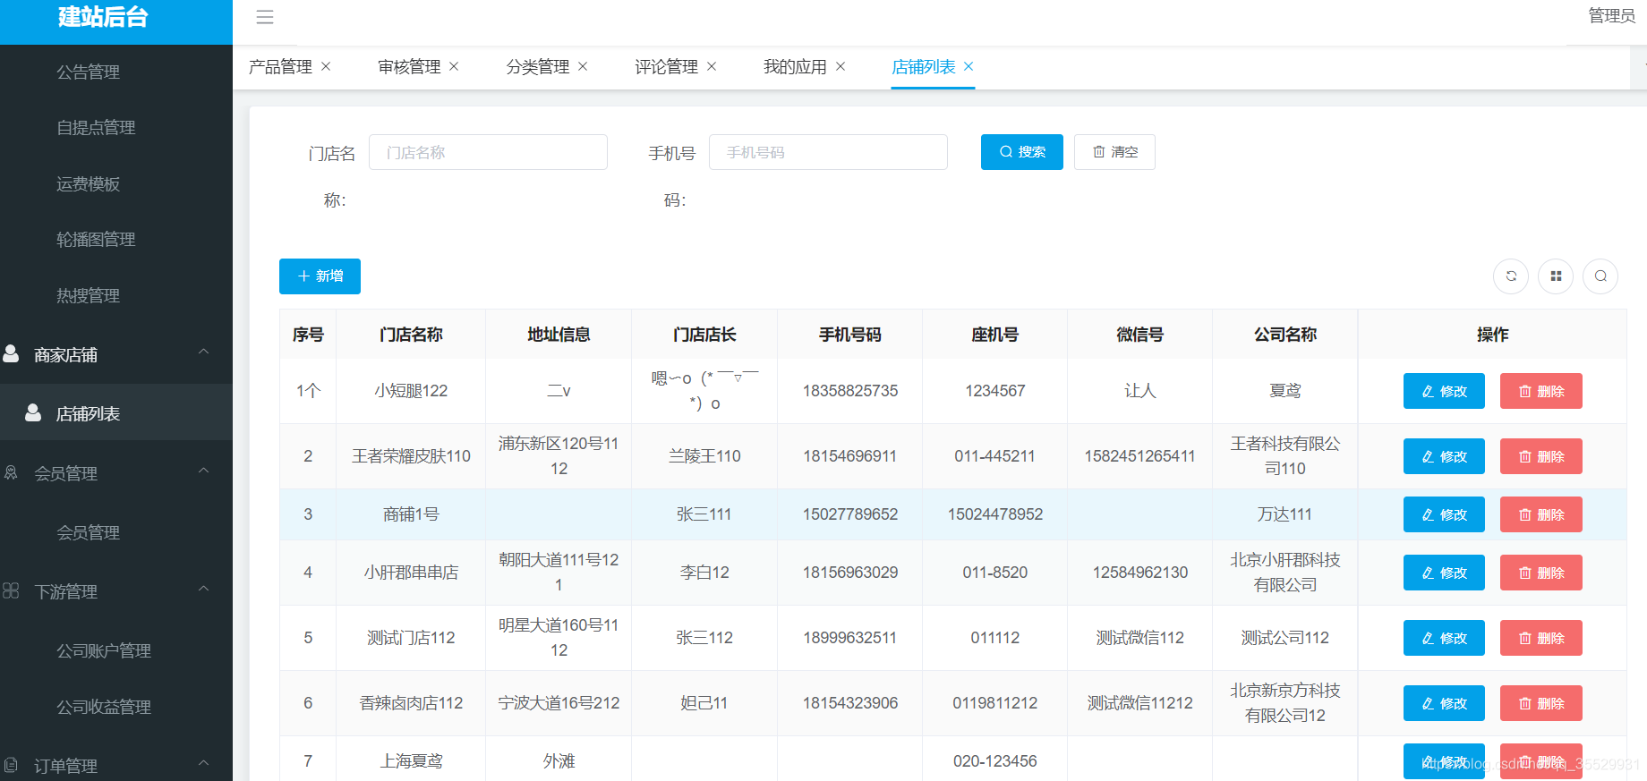
Task: Open 公司账户管理 in the sidebar
Action: (104, 650)
